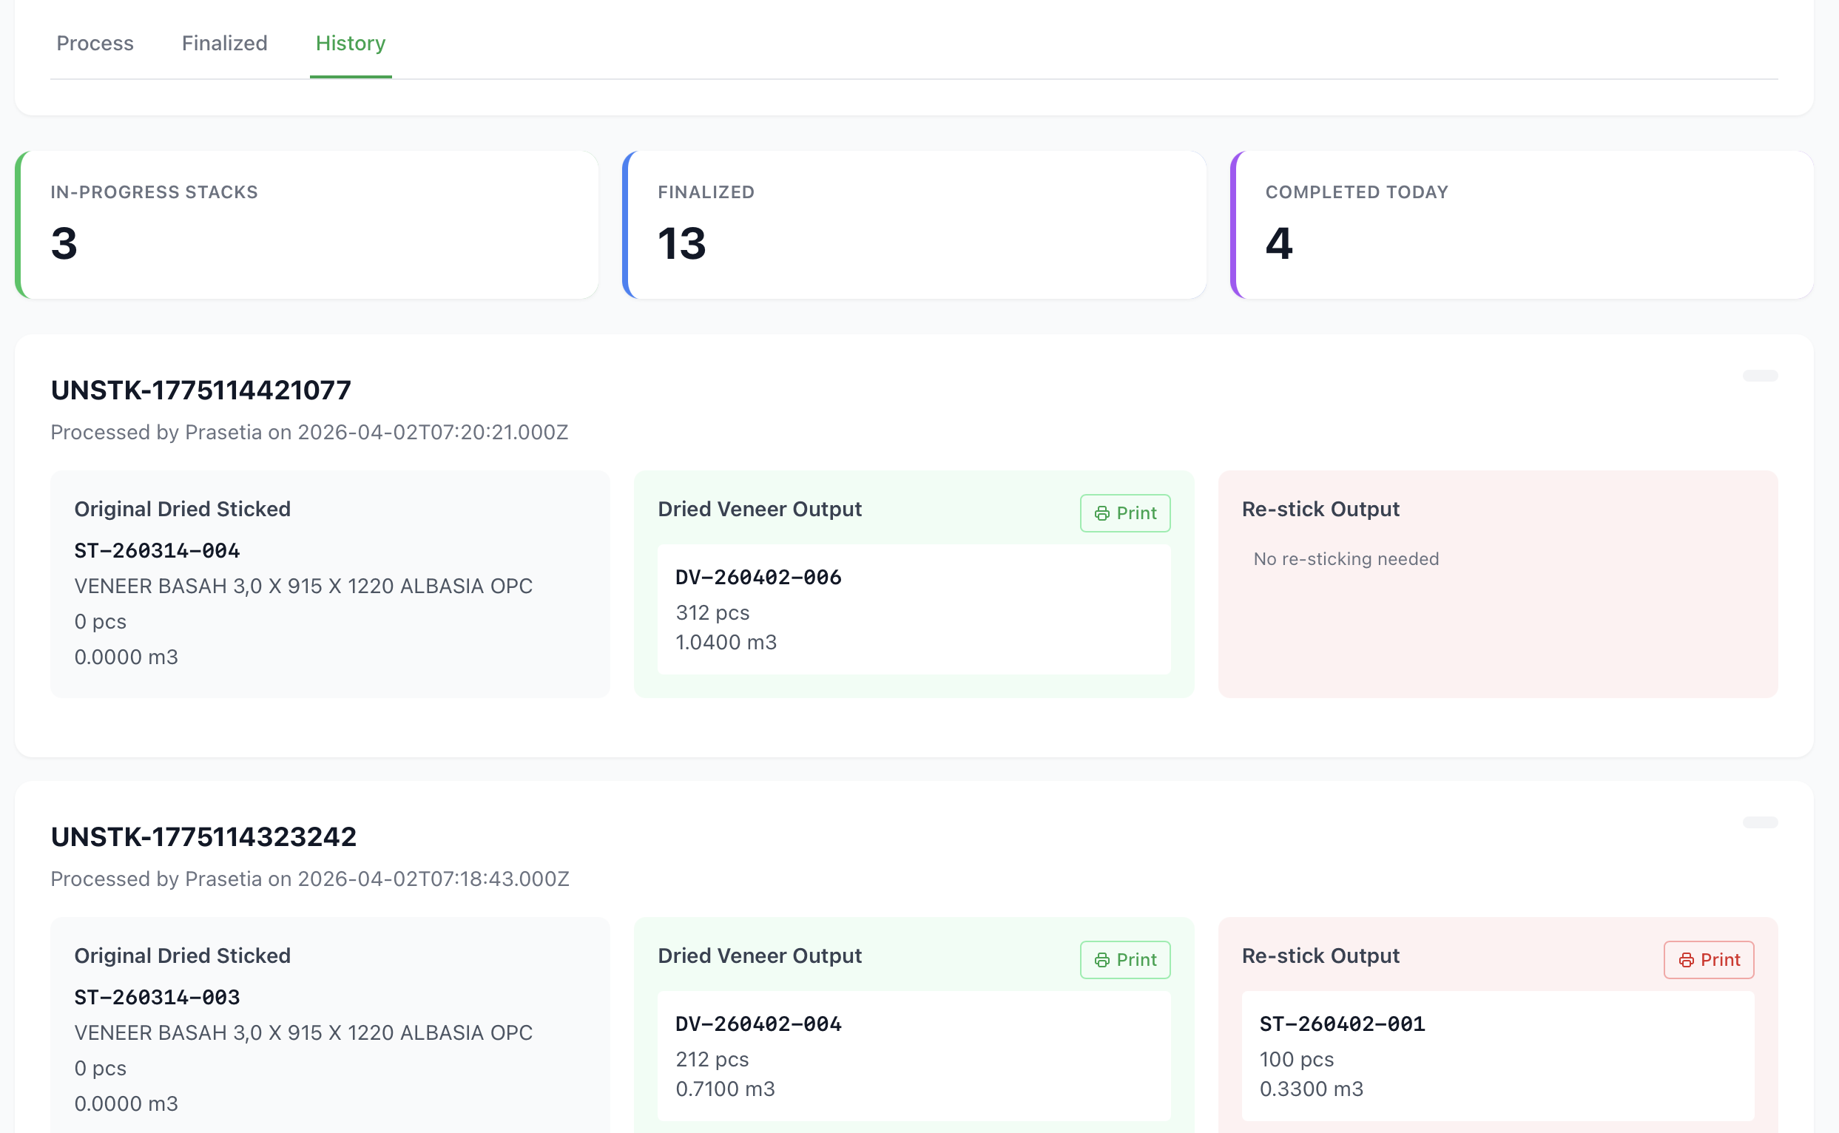Image resolution: width=1839 pixels, height=1133 pixels.
Task: Click printer icon in DV-260402-006 Print button
Action: coord(1101,513)
